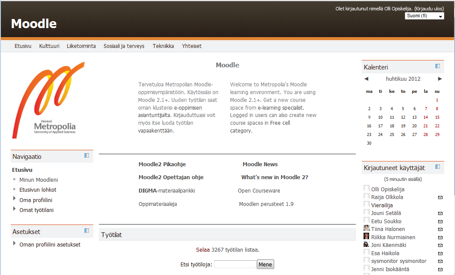
Task: Open Raija Olkkola's user name link
Action: (387, 197)
